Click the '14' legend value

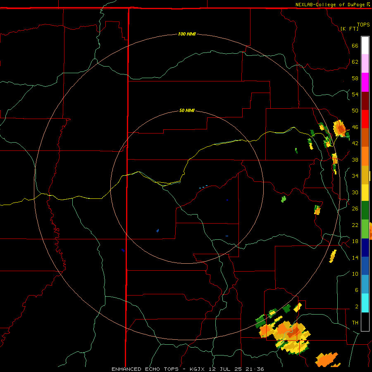(355, 258)
